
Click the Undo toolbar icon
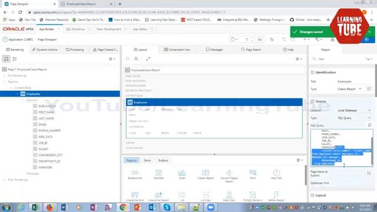[284, 39]
